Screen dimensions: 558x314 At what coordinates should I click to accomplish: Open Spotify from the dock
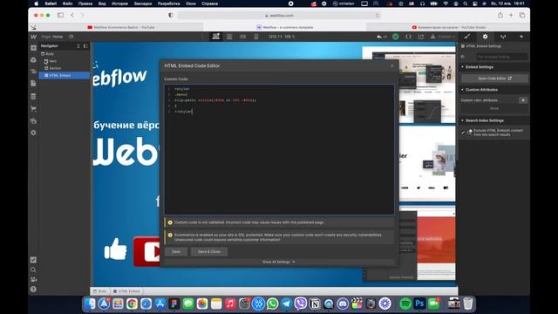[x=405, y=304]
